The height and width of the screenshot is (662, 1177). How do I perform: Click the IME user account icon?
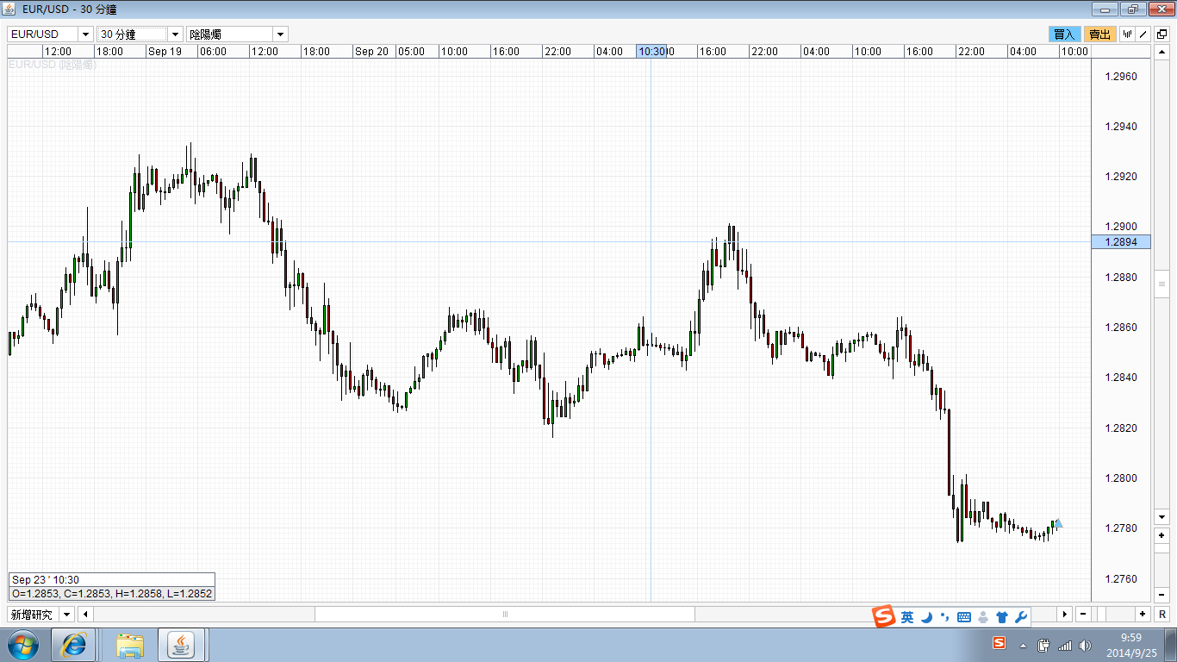tap(983, 617)
